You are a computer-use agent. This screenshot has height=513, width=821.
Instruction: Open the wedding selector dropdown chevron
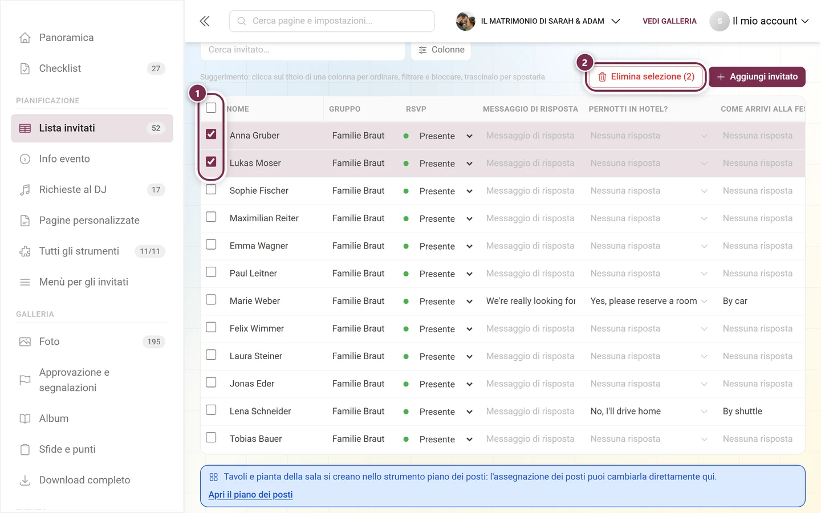tap(616, 21)
